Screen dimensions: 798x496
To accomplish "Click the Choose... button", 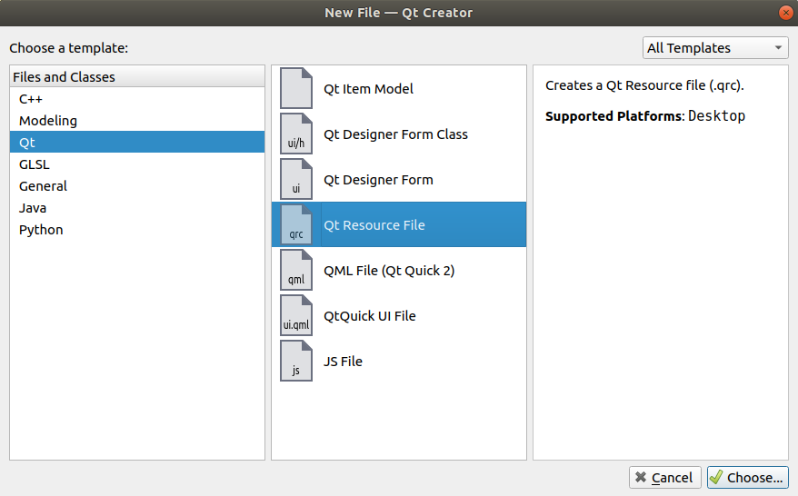I will click(748, 477).
